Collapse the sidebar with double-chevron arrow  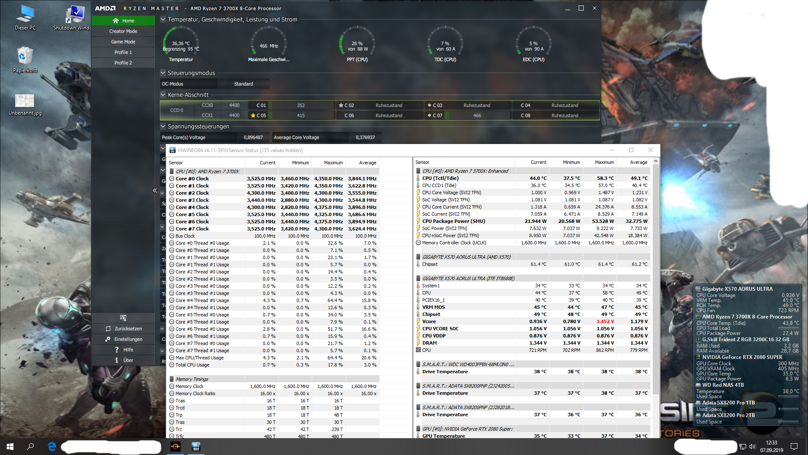click(155, 190)
